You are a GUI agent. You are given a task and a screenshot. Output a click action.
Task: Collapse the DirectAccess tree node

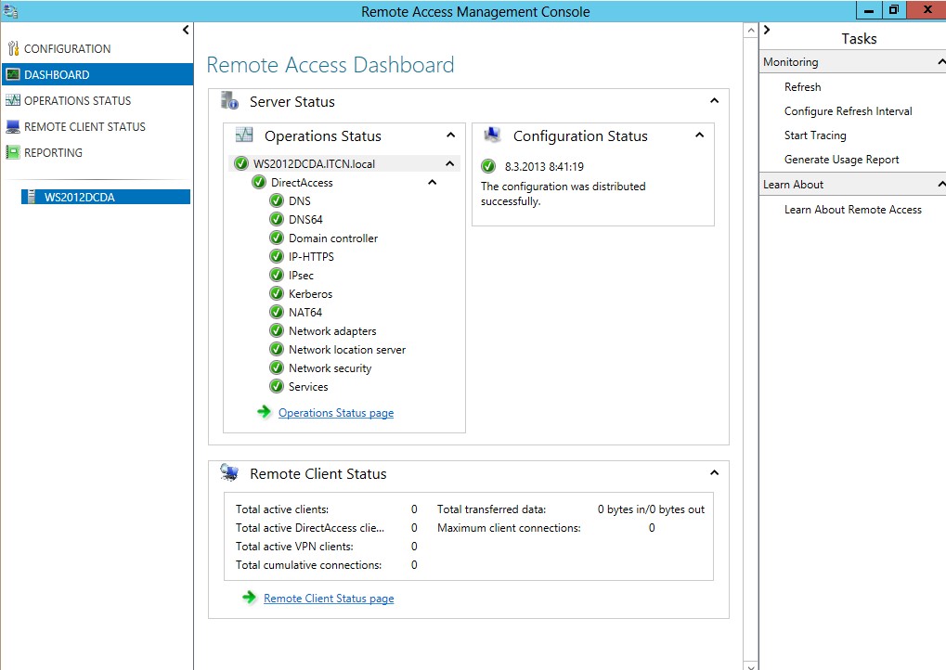(432, 183)
